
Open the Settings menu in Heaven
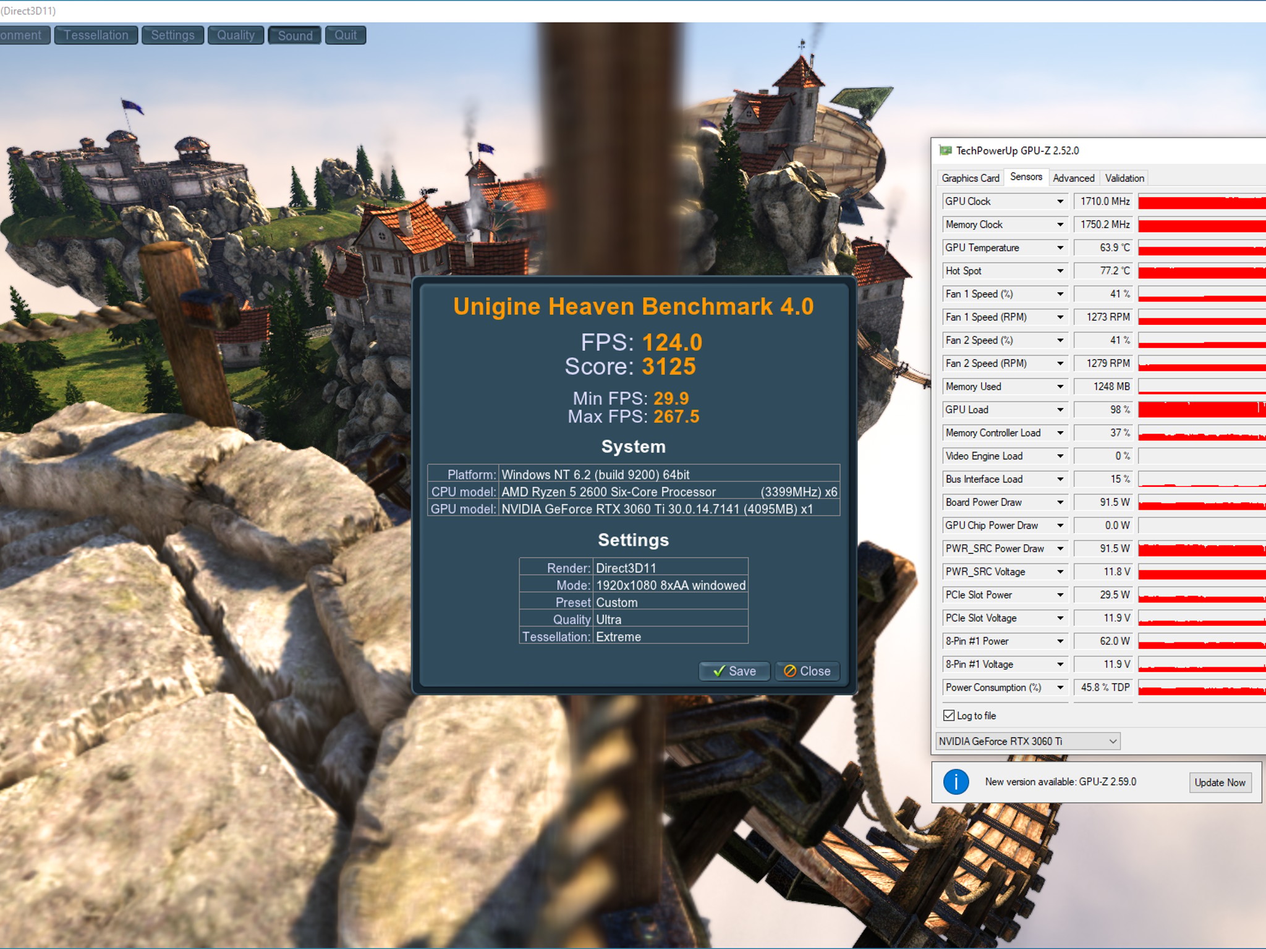[172, 35]
